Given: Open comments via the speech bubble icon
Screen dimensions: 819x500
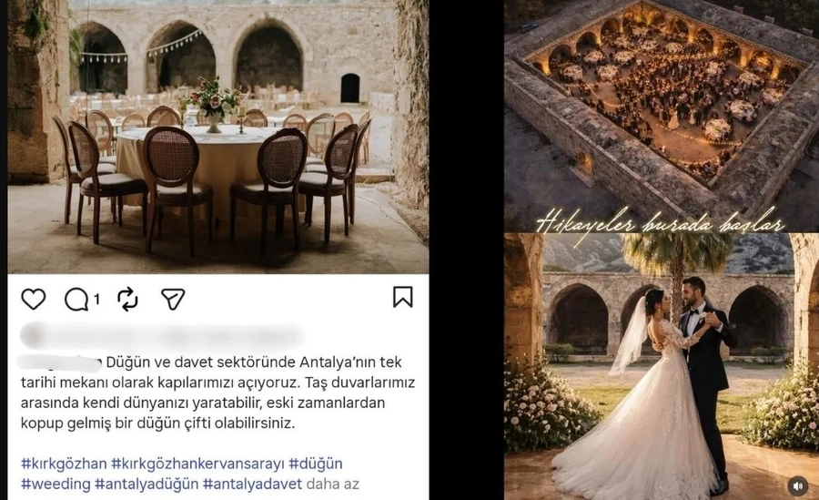Looking at the screenshot, I should tap(76, 299).
